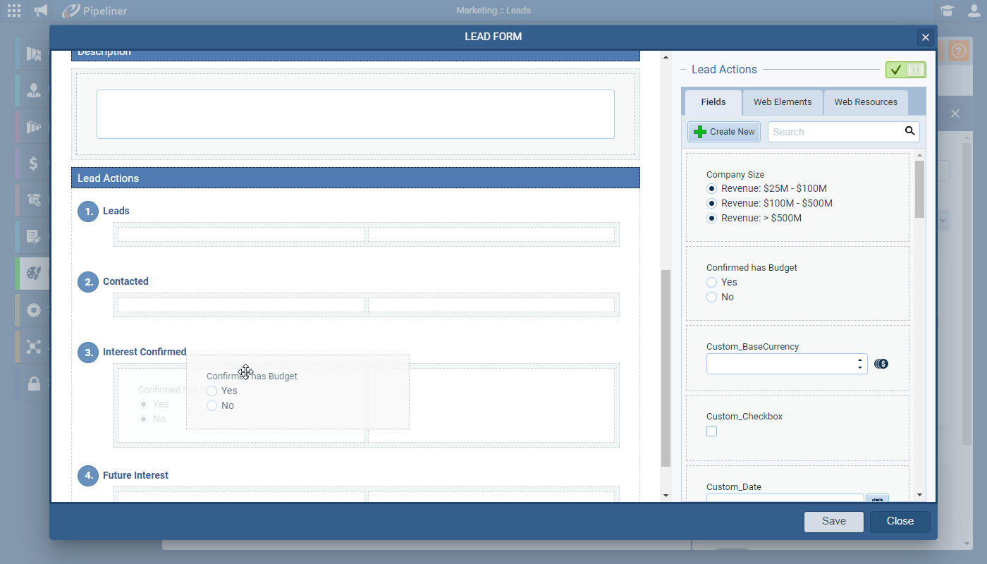The width and height of the screenshot is (987, 564).
Task: Toggle the Lead Actions green checkmark switch
Action: point(905,70)
